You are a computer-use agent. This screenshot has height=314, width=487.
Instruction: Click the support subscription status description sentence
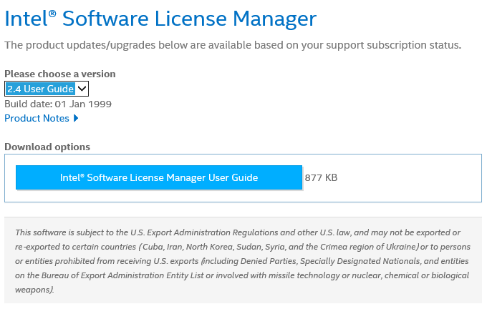tap(233, 46)
